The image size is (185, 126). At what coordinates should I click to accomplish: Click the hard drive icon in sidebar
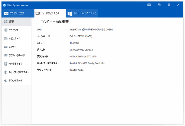[5, 64]
